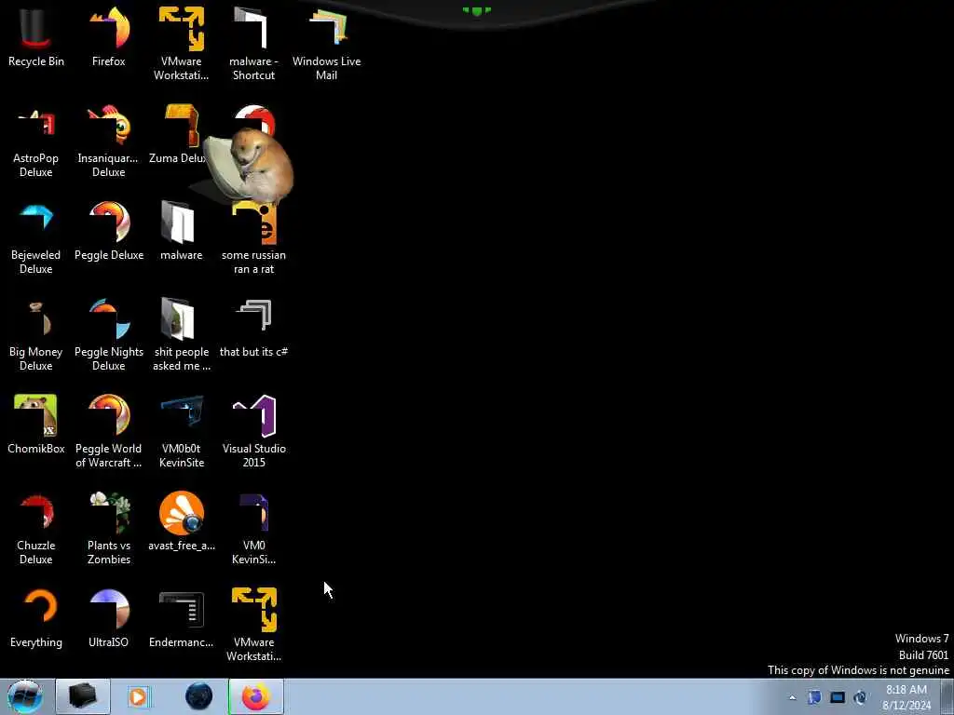Select the Zuma Deluxe icon

point(180,134)
